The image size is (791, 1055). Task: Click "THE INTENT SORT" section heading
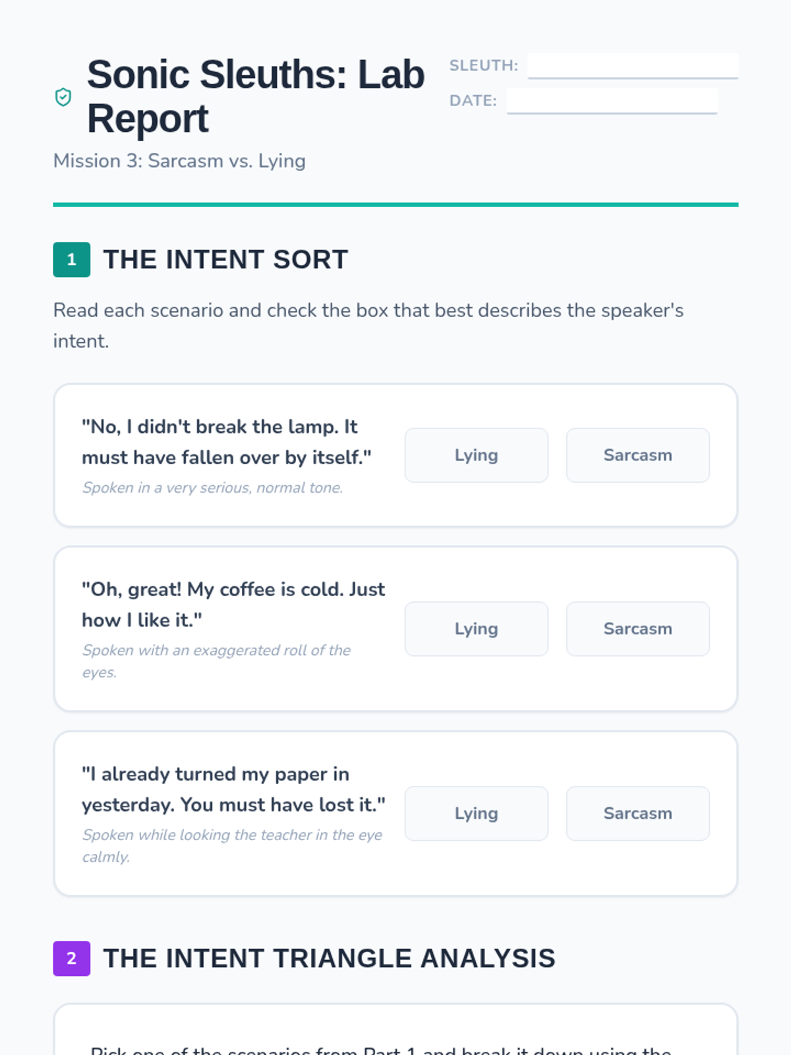pyautogui.click(x=225, y=260)
